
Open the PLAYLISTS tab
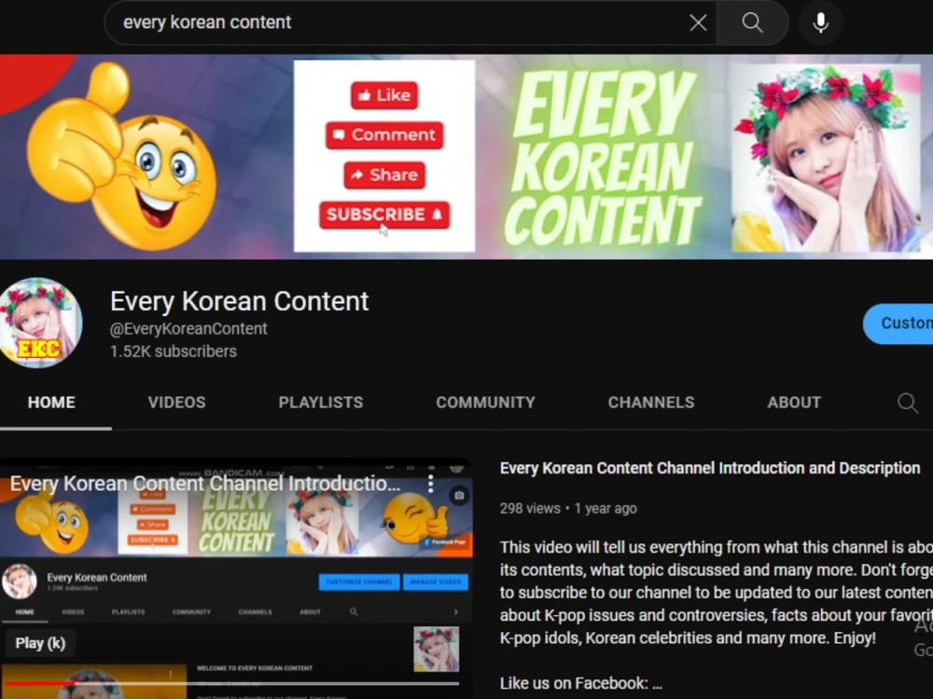(x=321, y=403)
